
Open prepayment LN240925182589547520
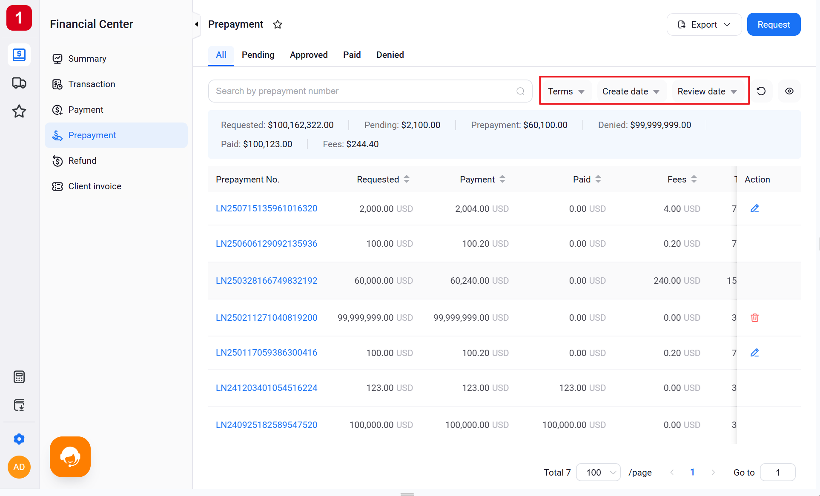coord(267,425)
